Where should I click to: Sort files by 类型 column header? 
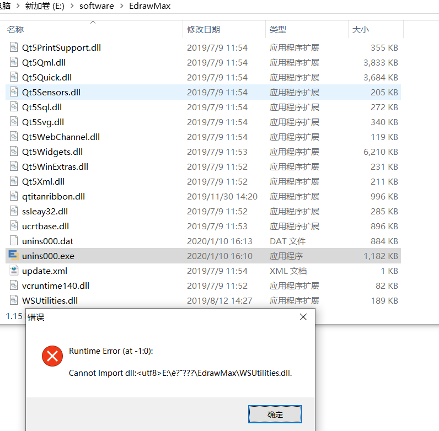tap(278, 29)
